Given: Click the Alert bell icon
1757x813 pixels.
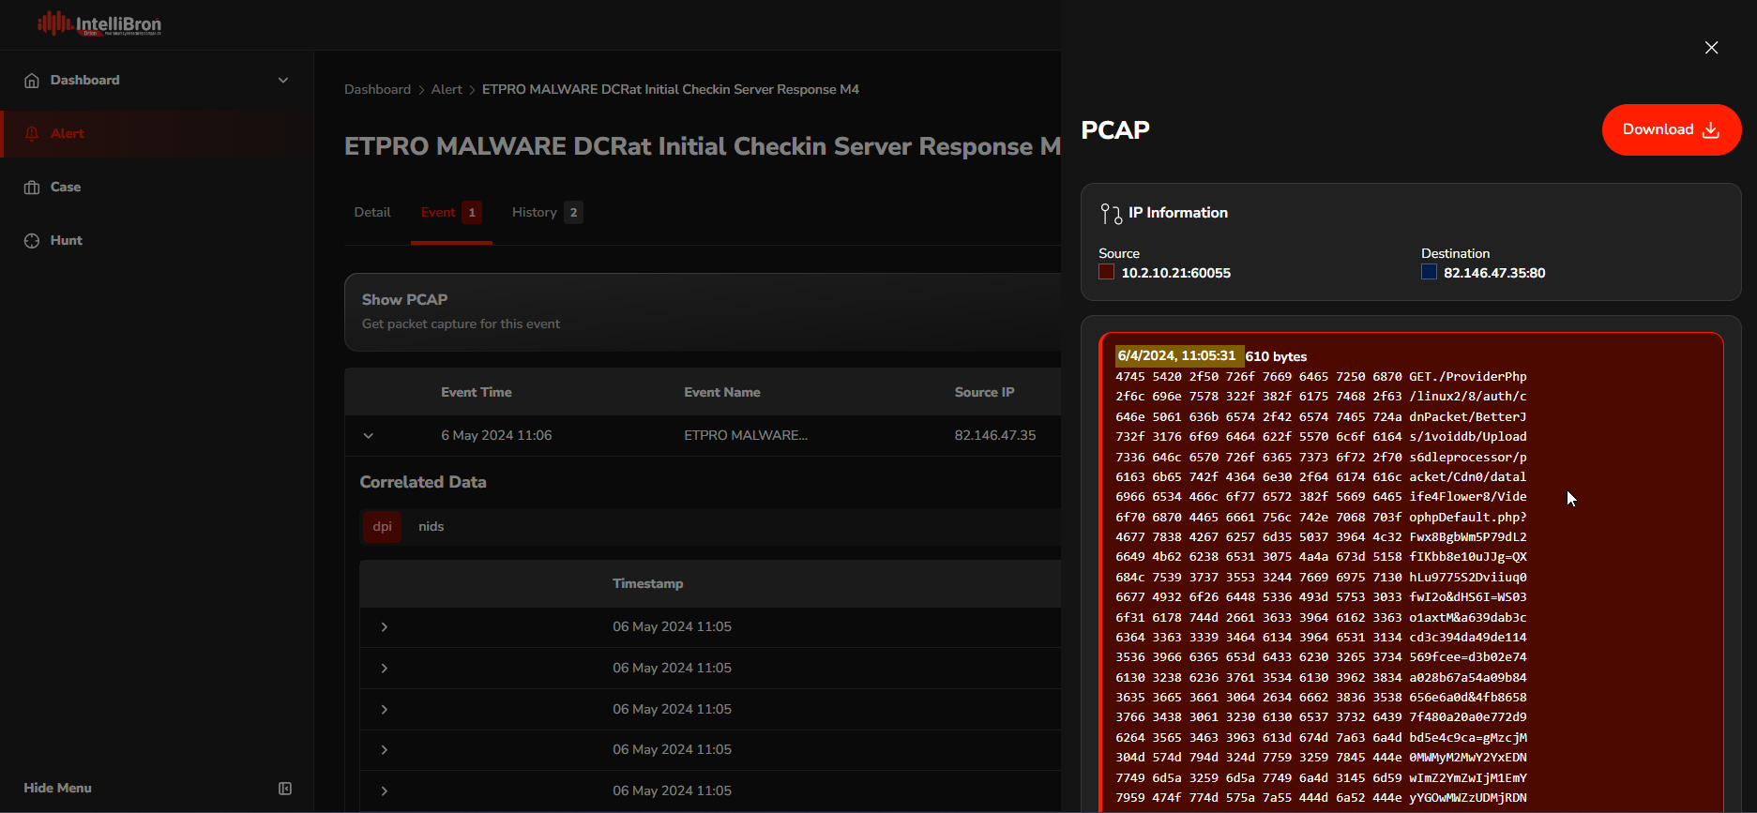Looking at the screenshot, I should [x=32, y=134].
